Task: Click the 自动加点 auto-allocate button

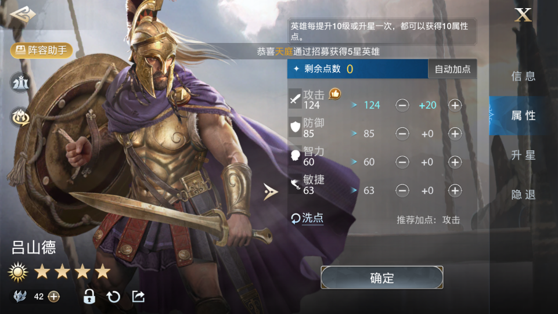Action: click(x=452, y=69)
